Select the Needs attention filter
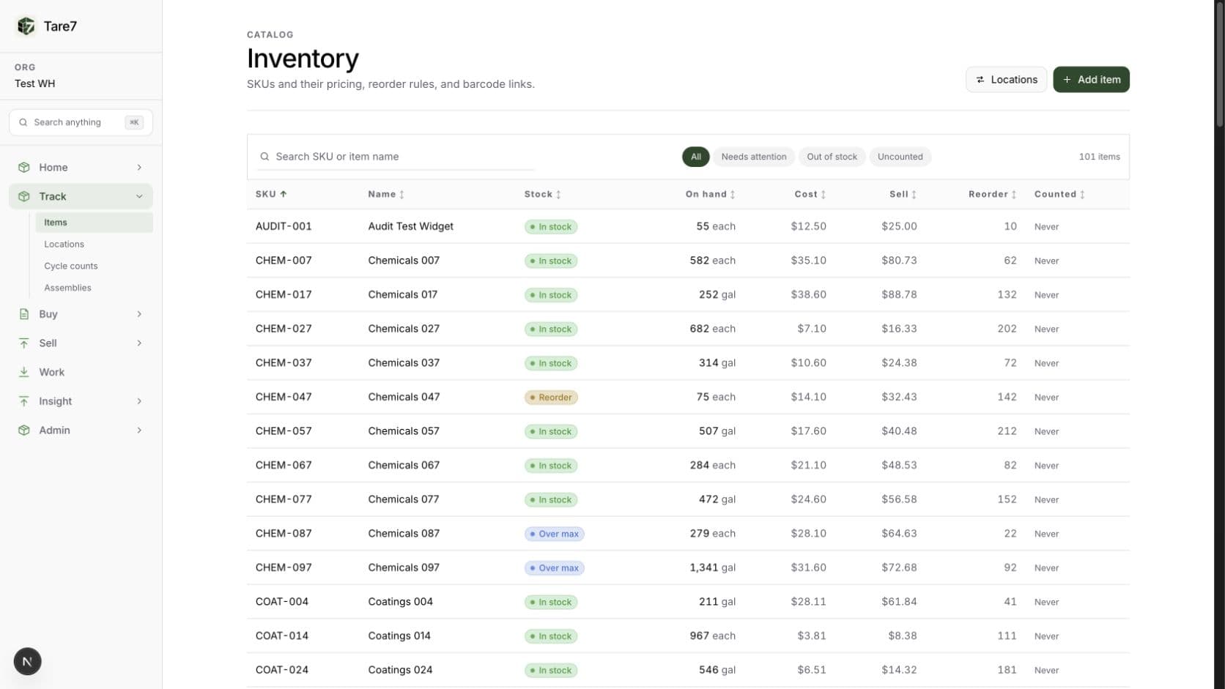 (754, 157)
